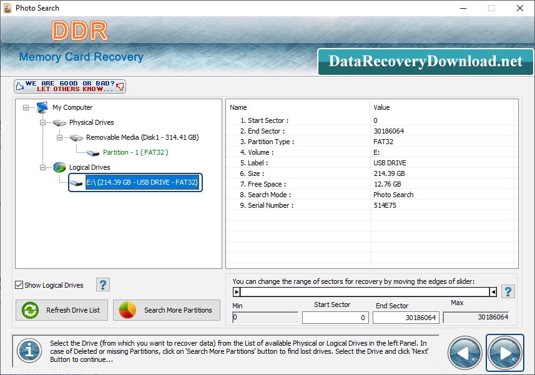Screen dimensions: 535x375
Task: Click row '6. Size :'
Action: [x=371, y=173]
